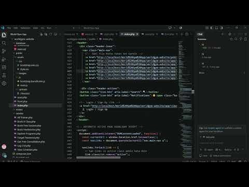Click Collapse Folders icon in Explorer

click(56, 34)
